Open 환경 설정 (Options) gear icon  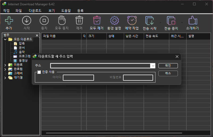[114, 21]
